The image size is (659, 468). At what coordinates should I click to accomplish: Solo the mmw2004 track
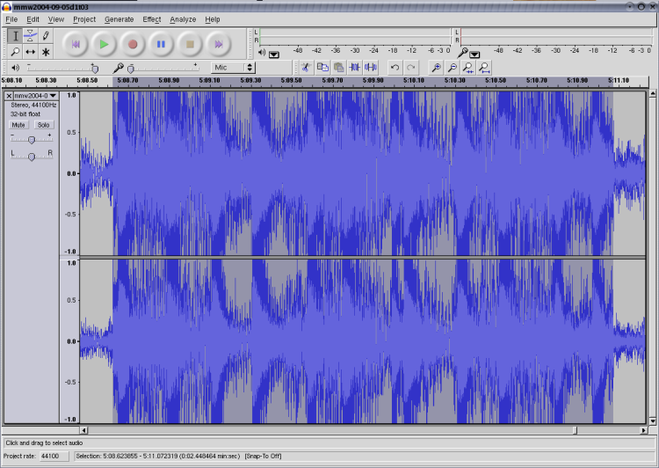click(43, 125)
